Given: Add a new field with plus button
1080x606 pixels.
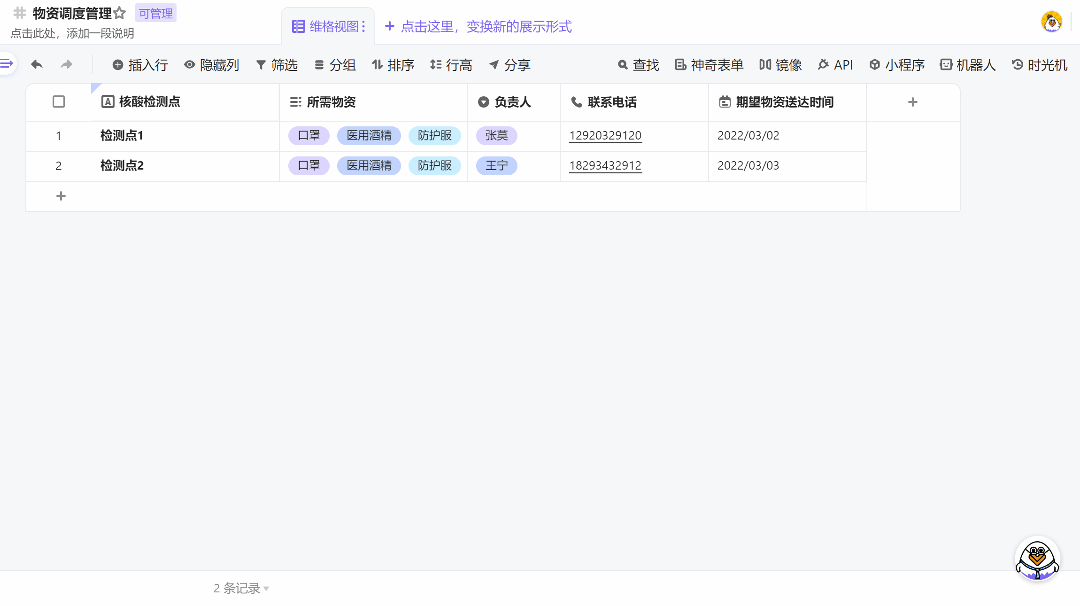Looking at the screenshot, I should [x=912, y=101].
